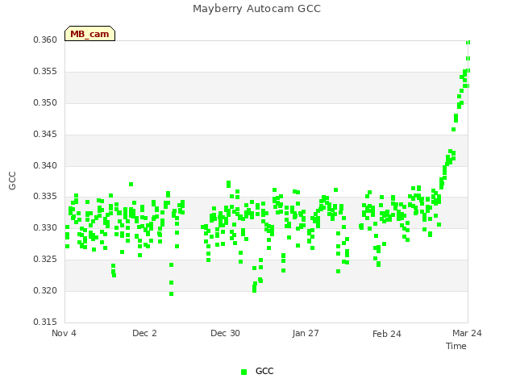Click the 0.315 y-axis value

click(x=45, y=322)
